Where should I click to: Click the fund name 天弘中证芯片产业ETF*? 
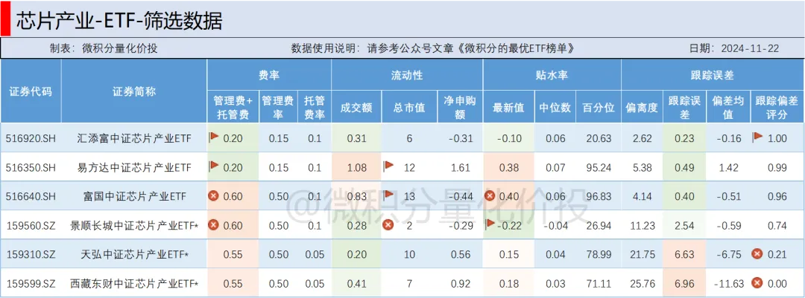(135, 255)
